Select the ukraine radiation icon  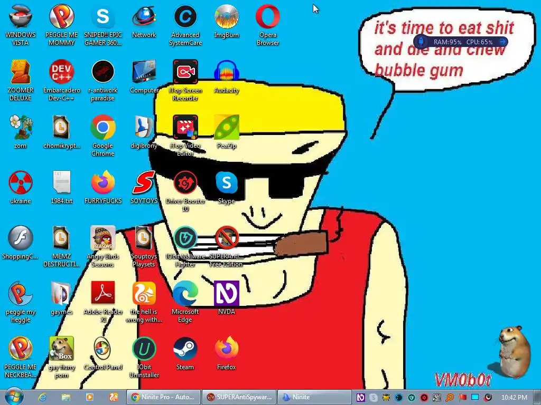coord(21,187)
